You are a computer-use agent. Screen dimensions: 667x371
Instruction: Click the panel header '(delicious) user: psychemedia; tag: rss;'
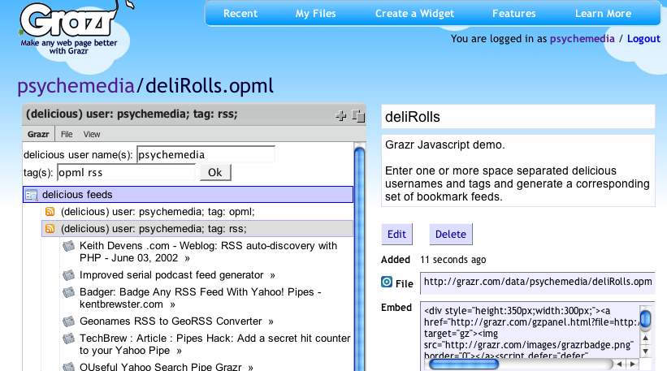pyautogui.click(x=132, y=114)
